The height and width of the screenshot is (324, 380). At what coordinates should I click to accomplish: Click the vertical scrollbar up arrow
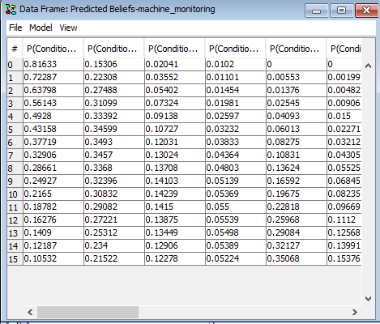pos(368,66)
